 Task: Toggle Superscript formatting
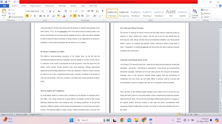coord(48,16)
